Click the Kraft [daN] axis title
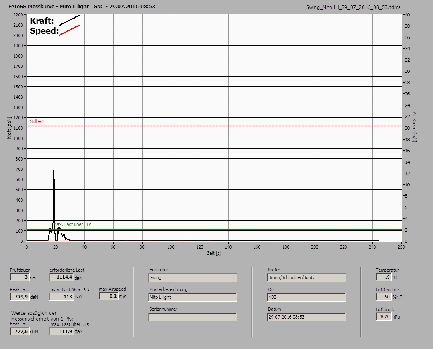 pos(9,128)
